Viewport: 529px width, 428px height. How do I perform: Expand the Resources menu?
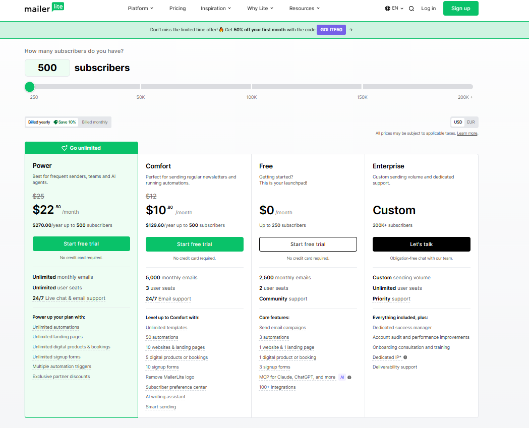[304, 9]
